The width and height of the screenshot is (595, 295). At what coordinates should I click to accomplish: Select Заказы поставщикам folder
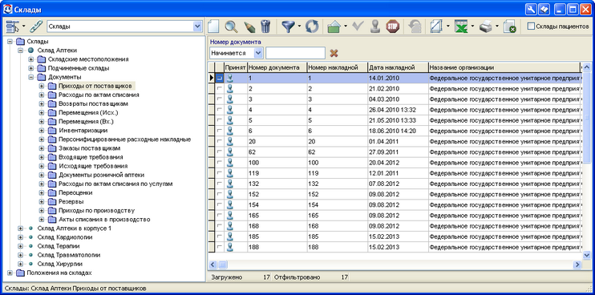click(x=90, y=148)
